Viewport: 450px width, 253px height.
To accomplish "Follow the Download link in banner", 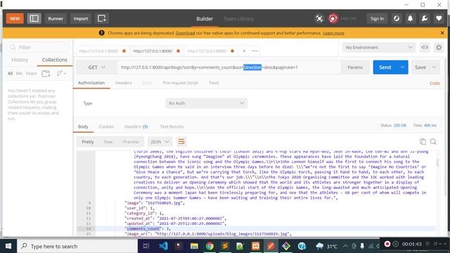I will pos(185,33).
